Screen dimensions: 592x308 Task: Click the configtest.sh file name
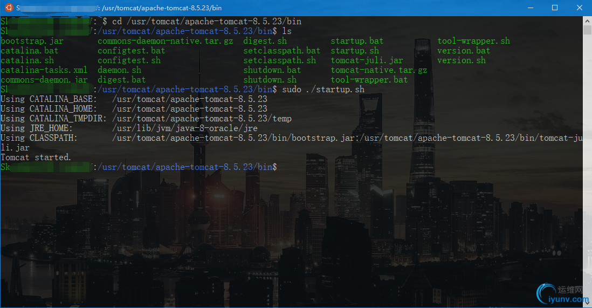click(129, 60)
